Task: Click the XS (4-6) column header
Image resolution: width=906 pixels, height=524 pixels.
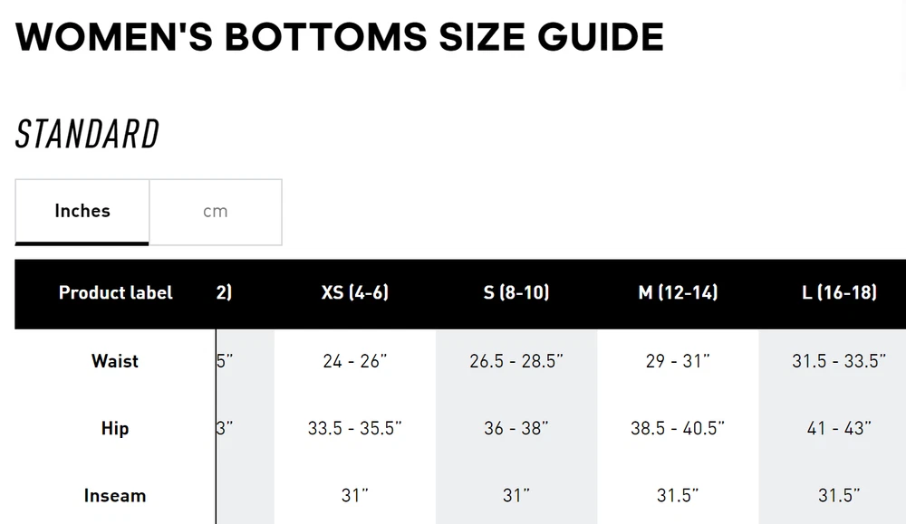Action: [355, 293]
